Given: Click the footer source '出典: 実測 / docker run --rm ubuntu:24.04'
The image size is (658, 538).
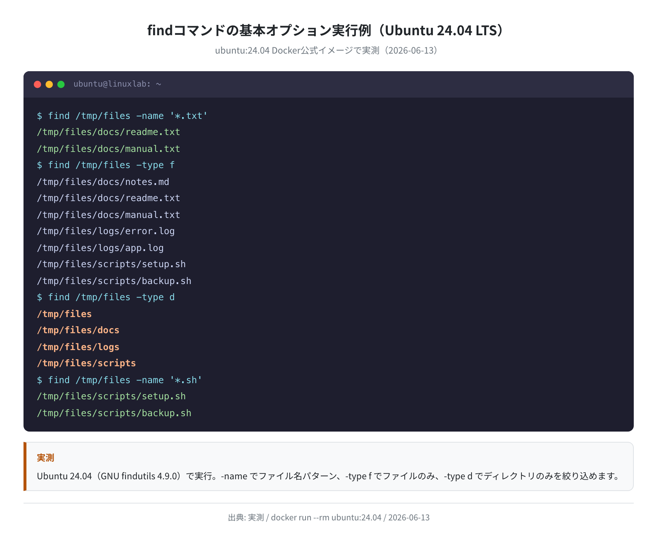Looking at the screenshot, I should [x=305, y=517].
